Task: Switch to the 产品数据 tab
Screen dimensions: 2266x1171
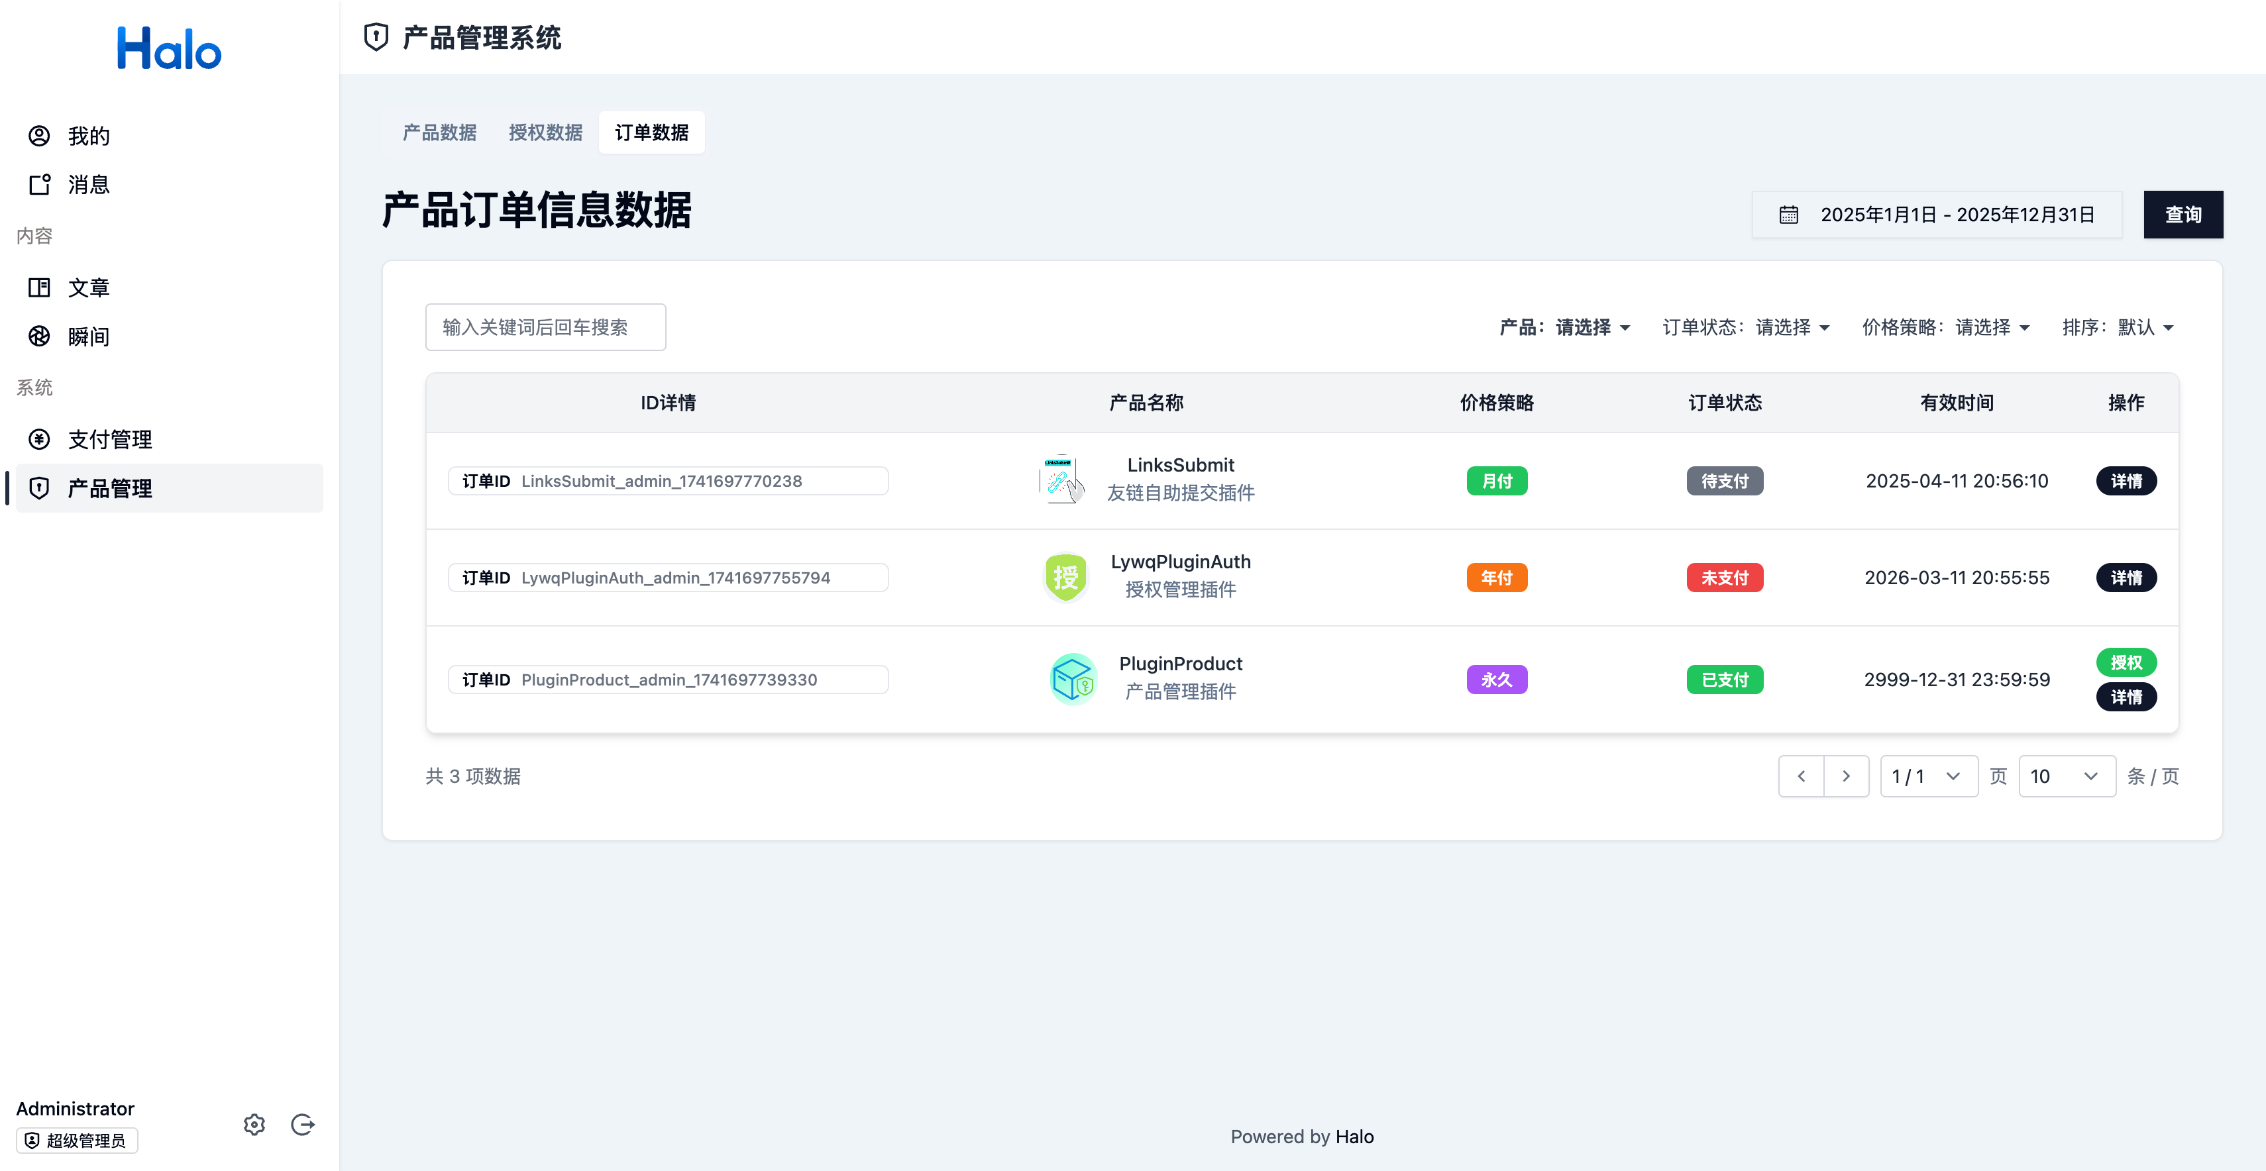Action: [439, 132]
